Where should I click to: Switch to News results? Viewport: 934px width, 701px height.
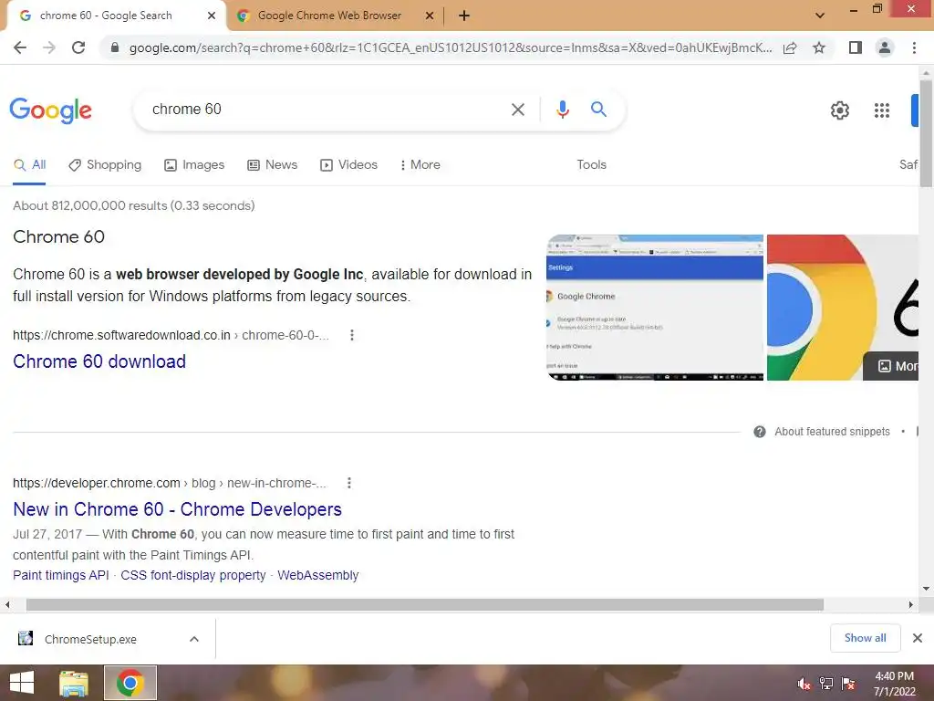tap(272, 165)
